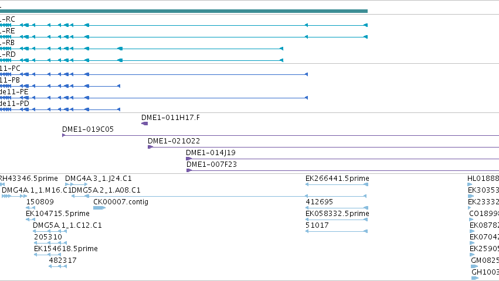The height and width of the screenshot is (281, 499).
Task: Select the 205310 feature label
Action: [48, 237]
